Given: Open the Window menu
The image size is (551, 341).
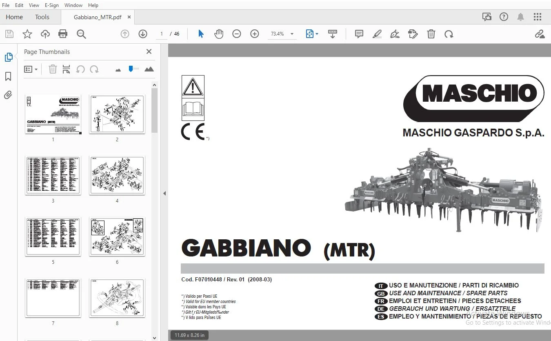Looking at the screenshot, I should [73, 5].
